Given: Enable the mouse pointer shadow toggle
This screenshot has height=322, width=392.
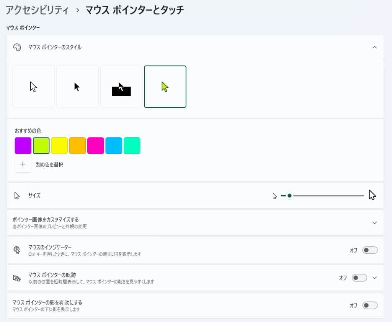Looking at the screenshot, I should pyautogui.click(x=370, y=306).
